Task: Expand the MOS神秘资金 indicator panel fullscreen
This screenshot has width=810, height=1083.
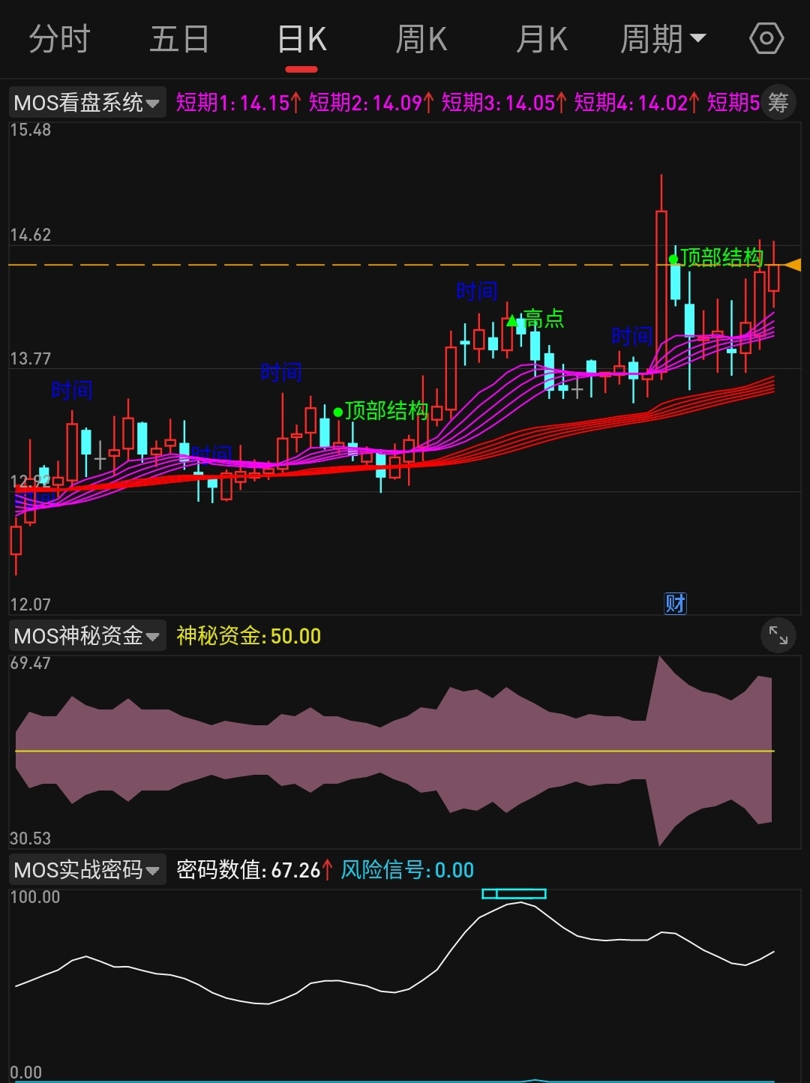Action: point(778,637)
